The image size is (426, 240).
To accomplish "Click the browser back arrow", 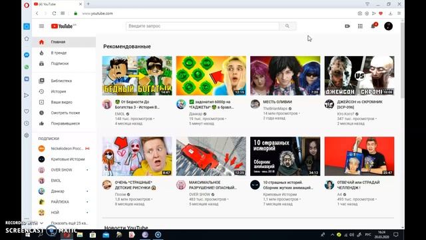I will pyautogui.click(x=37, y=13).
